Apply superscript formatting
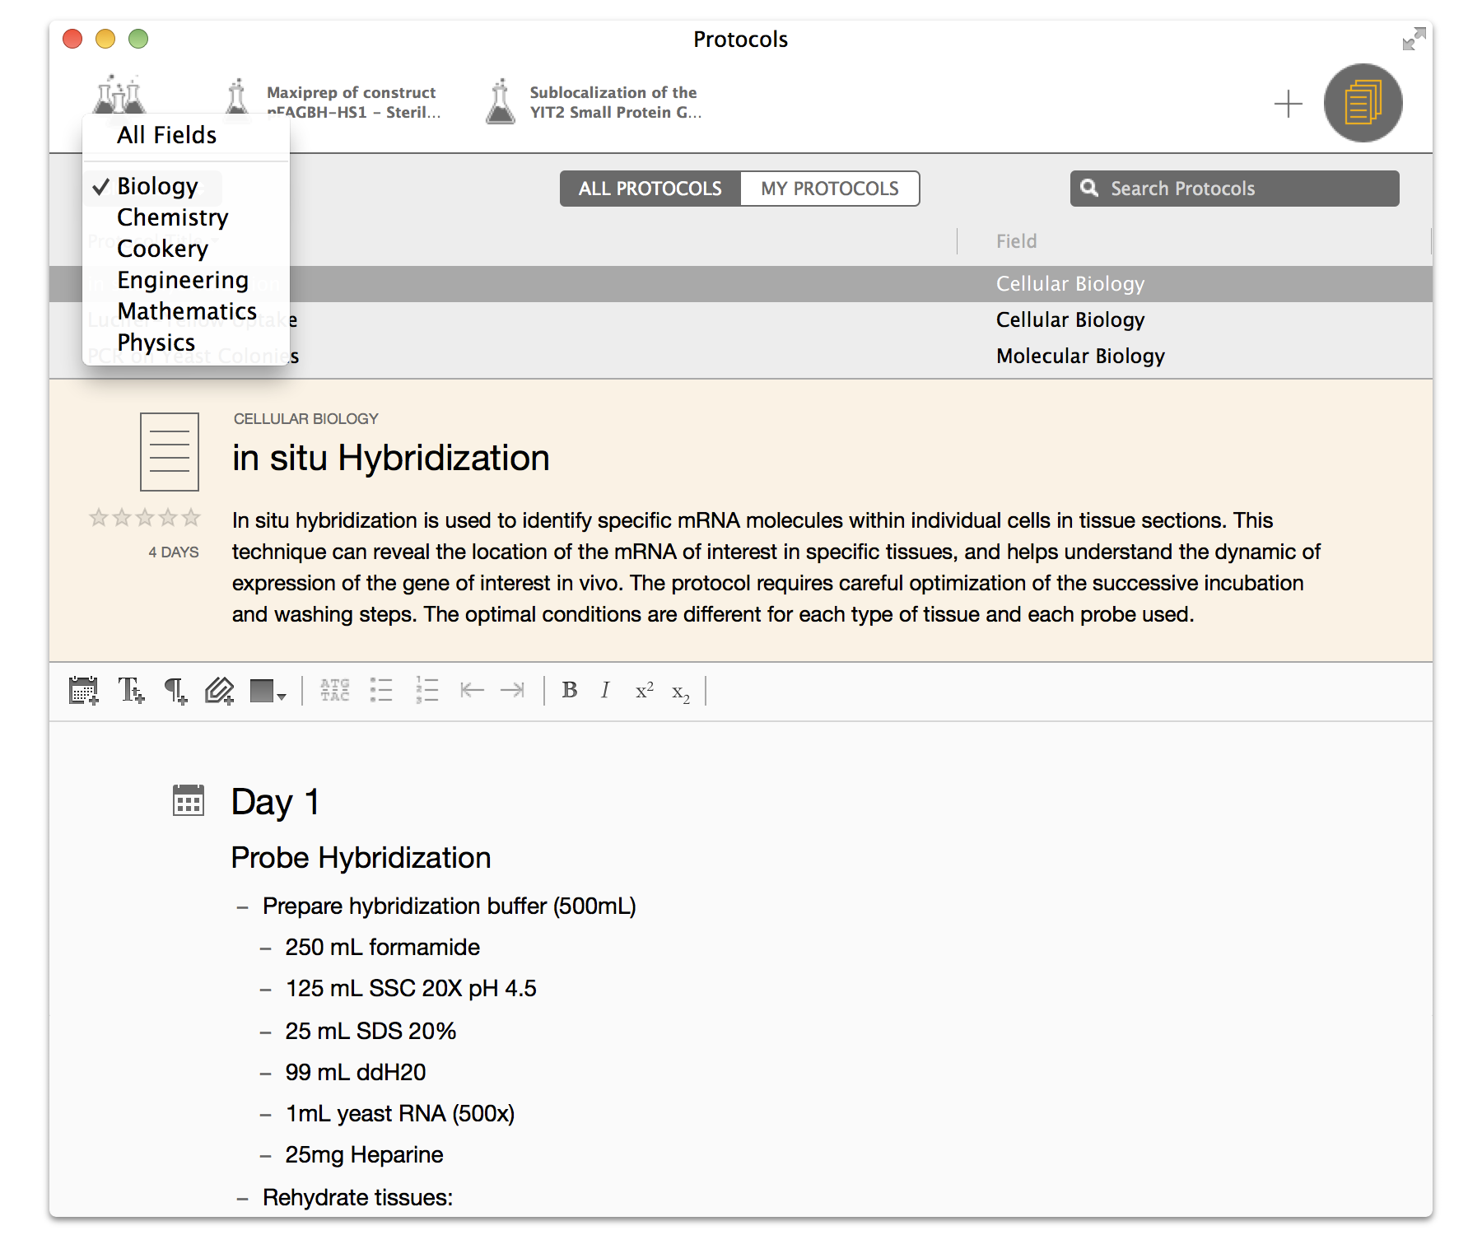The image size is (1482, 1235). [645, 690]
